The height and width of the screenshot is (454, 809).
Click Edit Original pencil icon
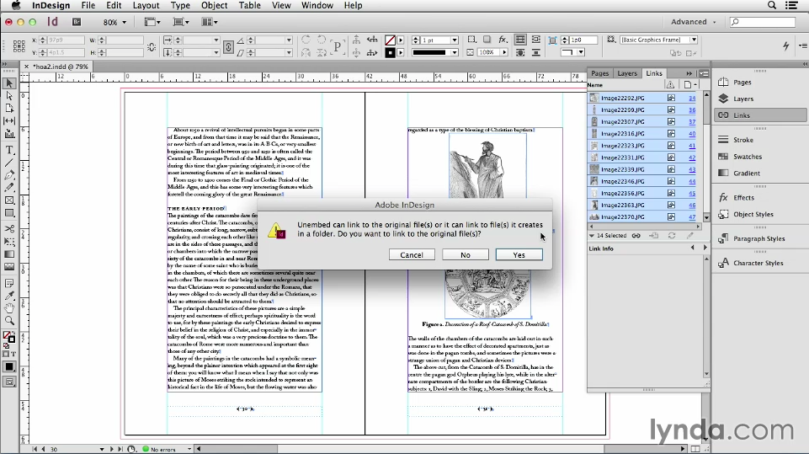[x=690, y=236]
